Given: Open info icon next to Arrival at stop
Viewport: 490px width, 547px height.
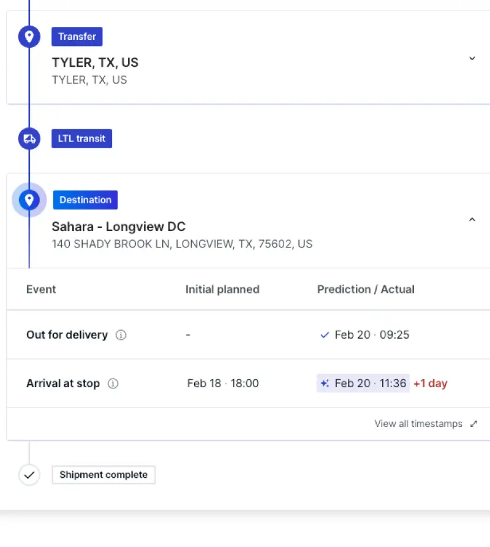Looking at the screenshot, I should [113, 383].
